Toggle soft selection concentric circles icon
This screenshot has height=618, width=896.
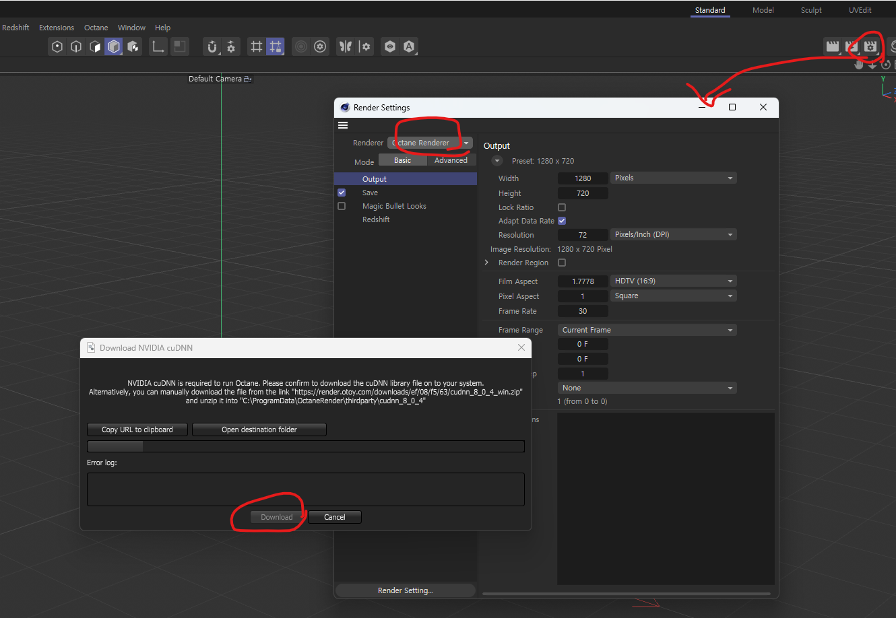click(301, 46)
